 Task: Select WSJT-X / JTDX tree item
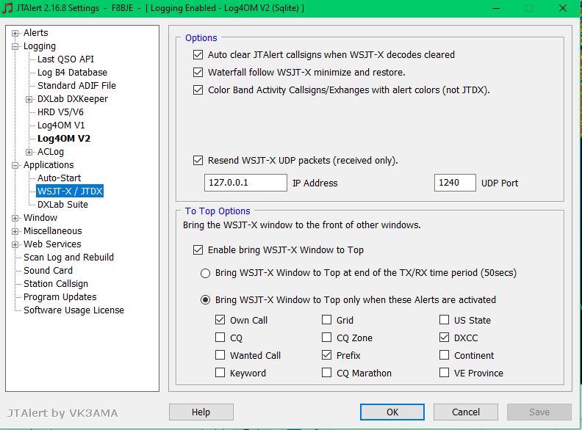click(70, 192)
